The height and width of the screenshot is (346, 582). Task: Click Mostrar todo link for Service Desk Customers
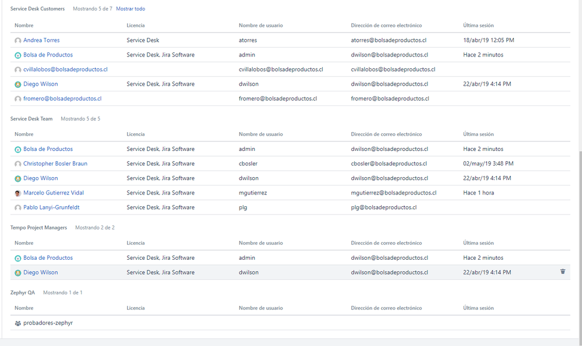(130, 9)
